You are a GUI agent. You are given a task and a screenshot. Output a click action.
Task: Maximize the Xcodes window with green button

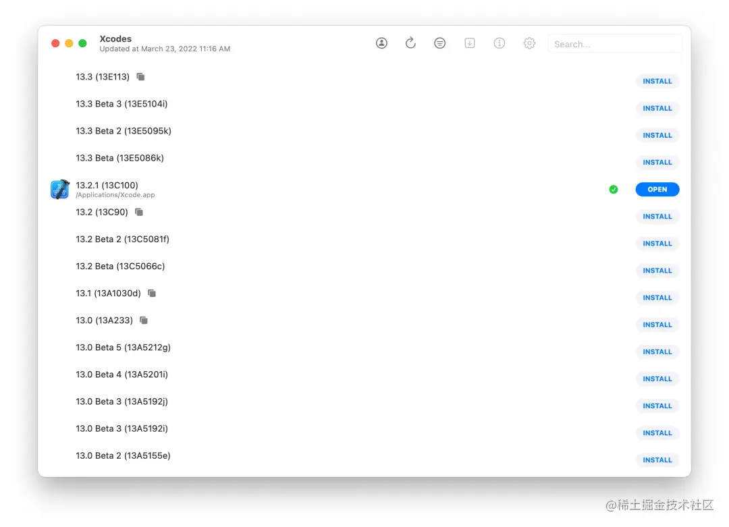(x=82, y=43)
